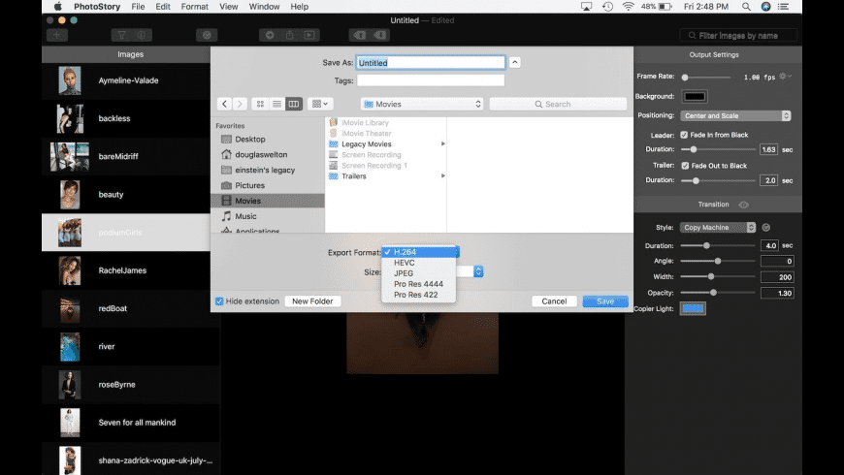Choose HEVC from Export Format list
This screenshot has width=844, height=475.
coord(419,263)
